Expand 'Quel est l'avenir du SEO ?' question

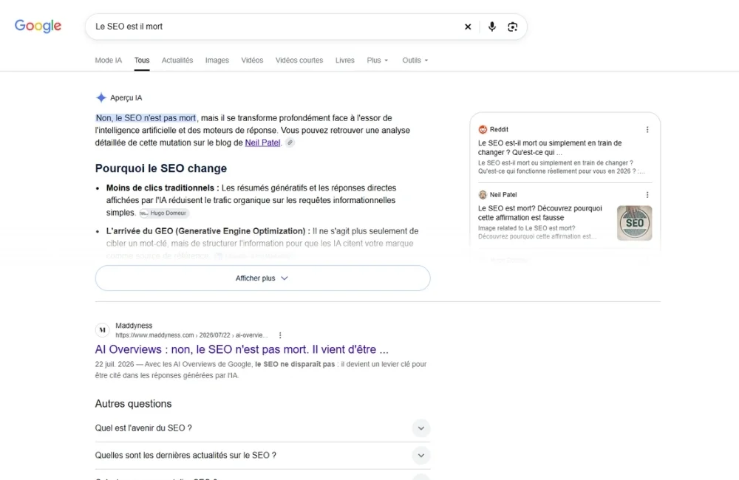tap(262, 428)
